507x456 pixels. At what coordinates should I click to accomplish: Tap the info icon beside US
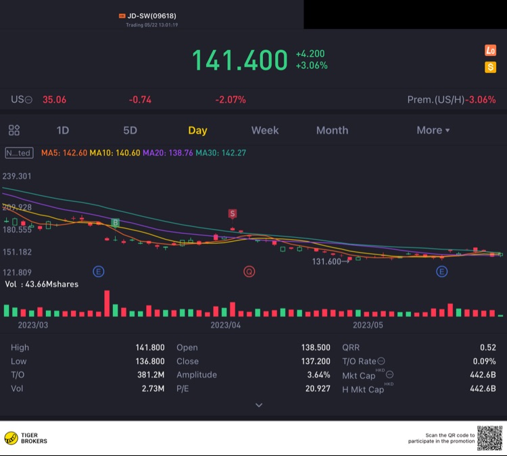[29, 100]
